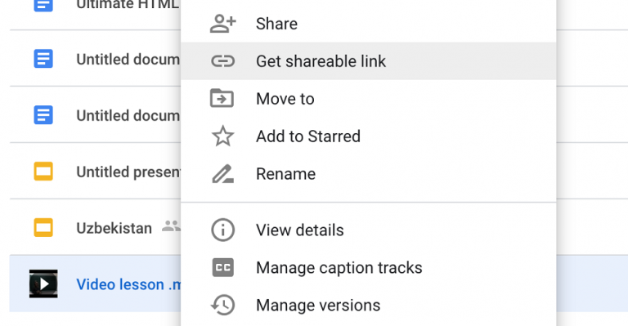Click the Manage versions history icon
The height and width of the screenshot is (326, 628).
click(222, 306)
